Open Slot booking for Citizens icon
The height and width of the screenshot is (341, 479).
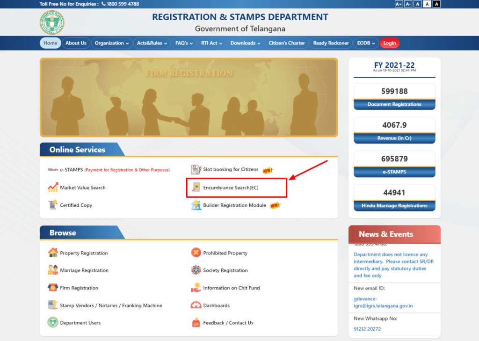196,169
